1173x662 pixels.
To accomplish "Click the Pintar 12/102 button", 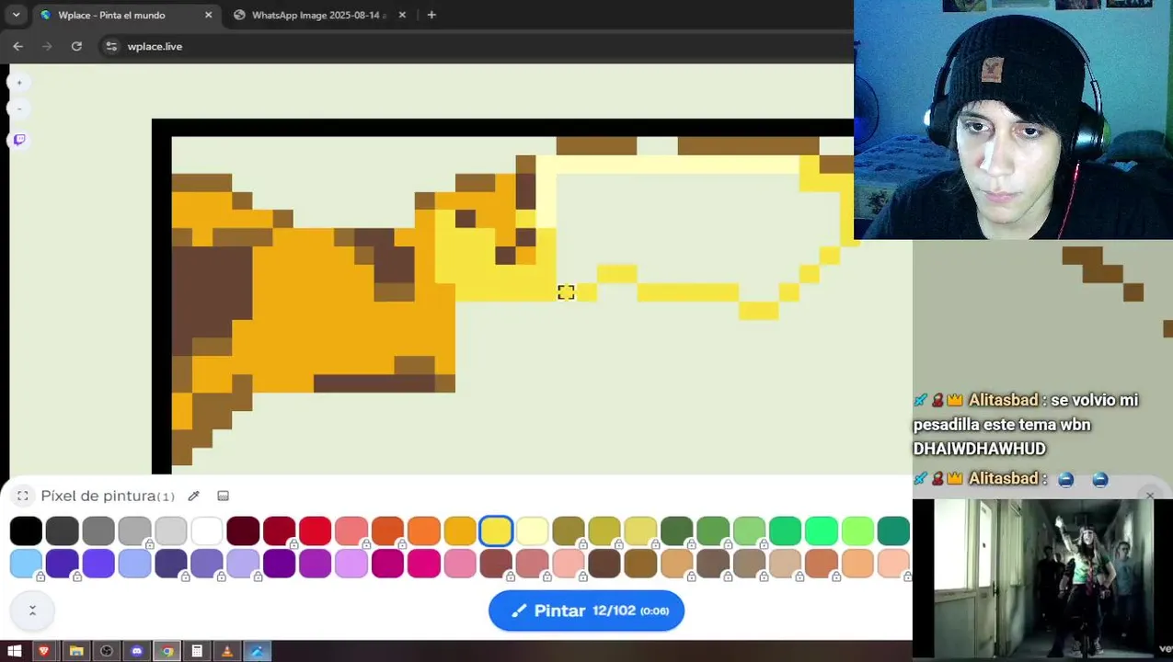I will pos(586,611).
